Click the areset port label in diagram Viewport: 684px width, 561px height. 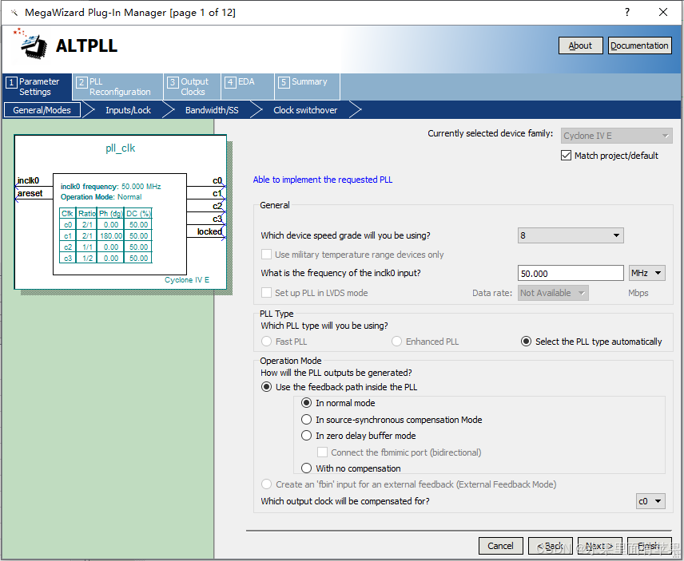point(30,193)
